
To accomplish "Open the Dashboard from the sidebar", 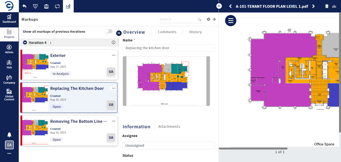I will (9, 19).
